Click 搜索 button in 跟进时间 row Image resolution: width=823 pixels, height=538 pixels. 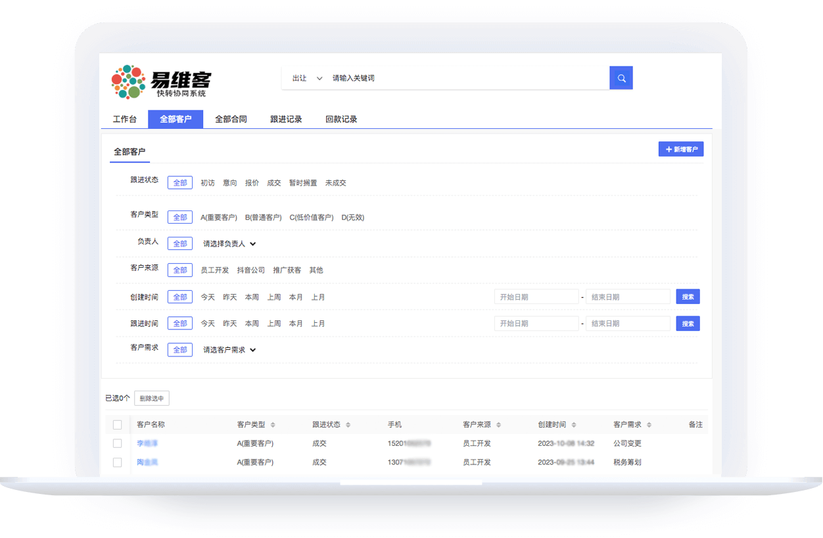688,324
